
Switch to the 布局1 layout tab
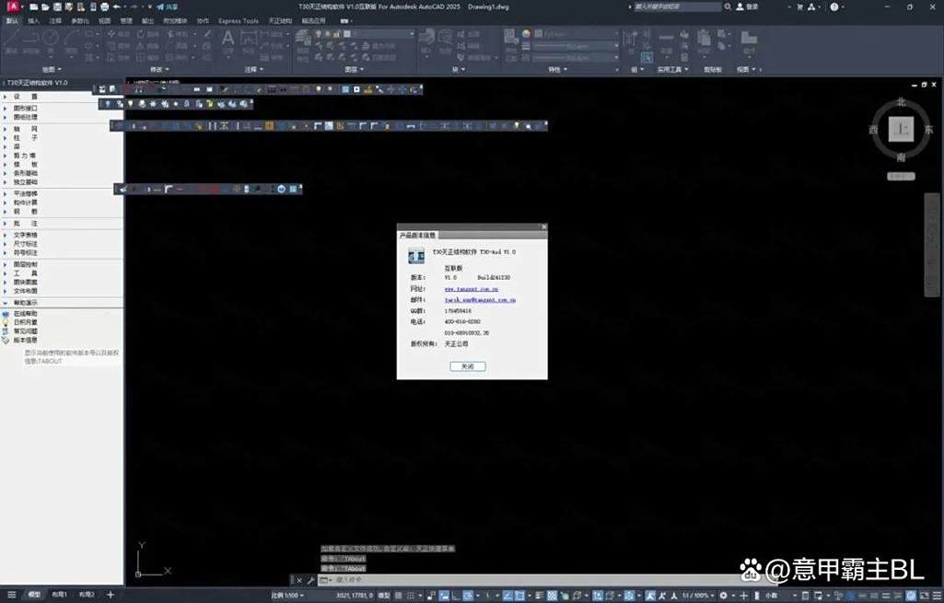click(x=59, y=595)
